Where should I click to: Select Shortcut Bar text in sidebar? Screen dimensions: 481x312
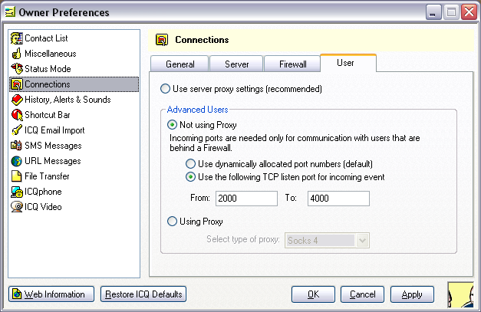(x=48, y=115)
